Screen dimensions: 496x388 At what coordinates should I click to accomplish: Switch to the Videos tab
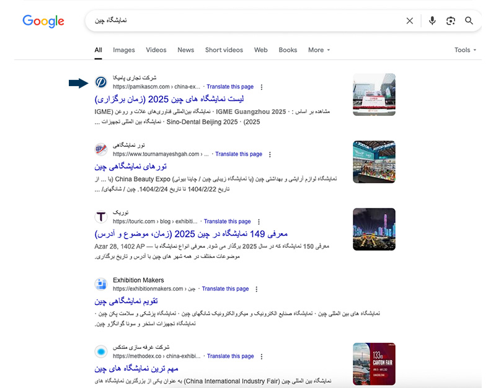pos(156,50)
